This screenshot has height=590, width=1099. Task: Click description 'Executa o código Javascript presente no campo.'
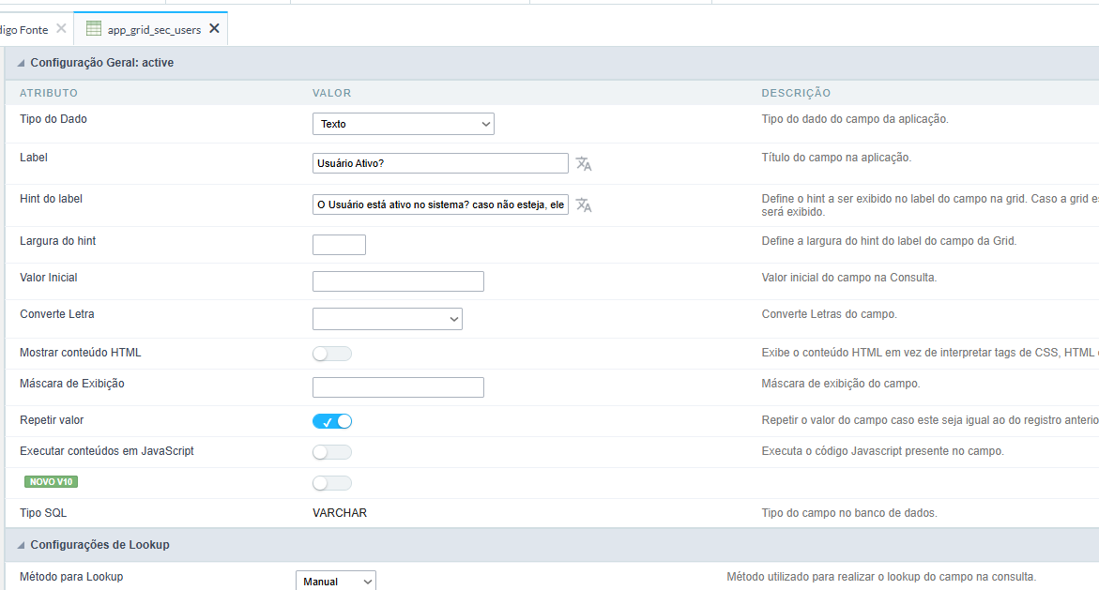(x=883, y=451)
